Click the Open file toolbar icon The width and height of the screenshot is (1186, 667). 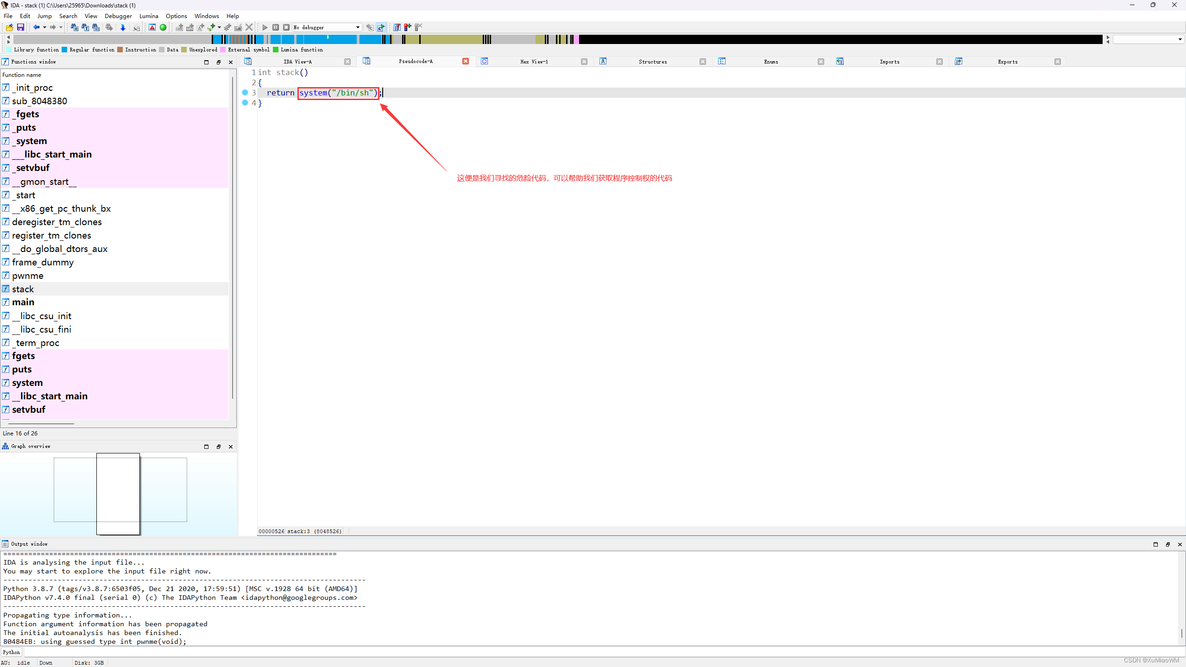9,27
